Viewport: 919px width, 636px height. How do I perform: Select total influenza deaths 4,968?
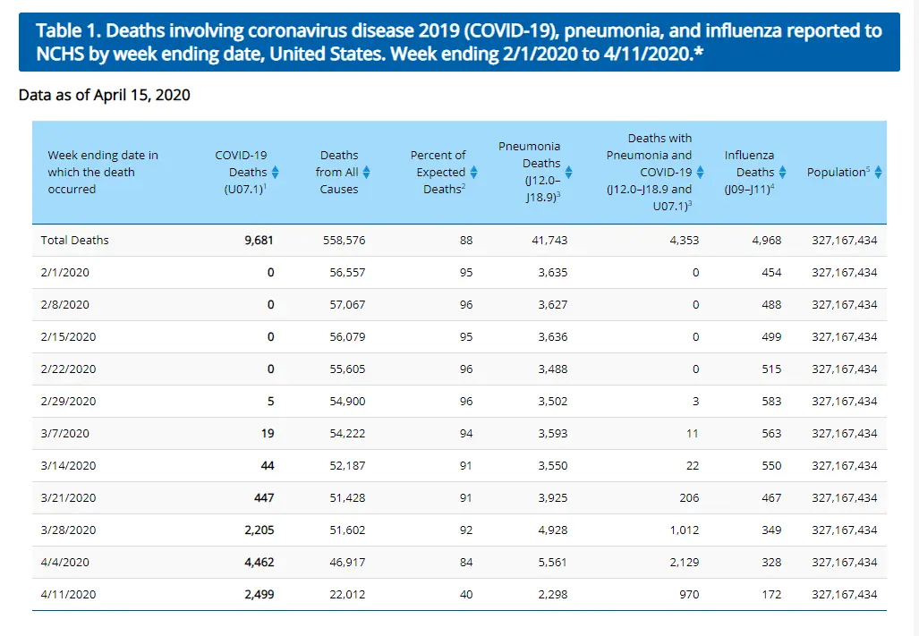coord(767,240)
